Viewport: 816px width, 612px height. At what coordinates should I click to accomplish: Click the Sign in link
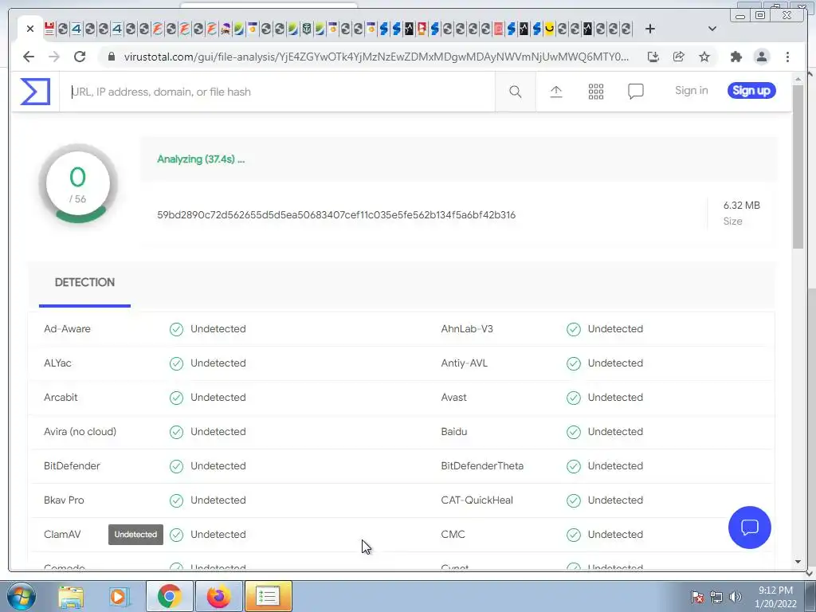click(x=691, y=91)
